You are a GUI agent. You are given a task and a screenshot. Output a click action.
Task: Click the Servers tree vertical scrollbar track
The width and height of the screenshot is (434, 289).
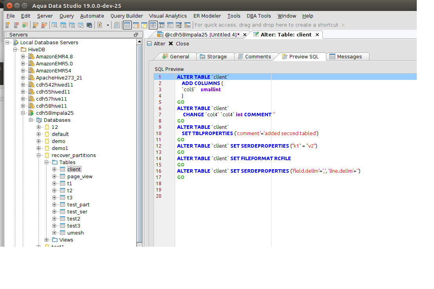(x=139, y=144)
